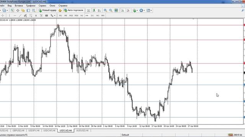Click the 249/6 kb traffic indicator
The image size is (245, 137).
click(x=237, y=135)
